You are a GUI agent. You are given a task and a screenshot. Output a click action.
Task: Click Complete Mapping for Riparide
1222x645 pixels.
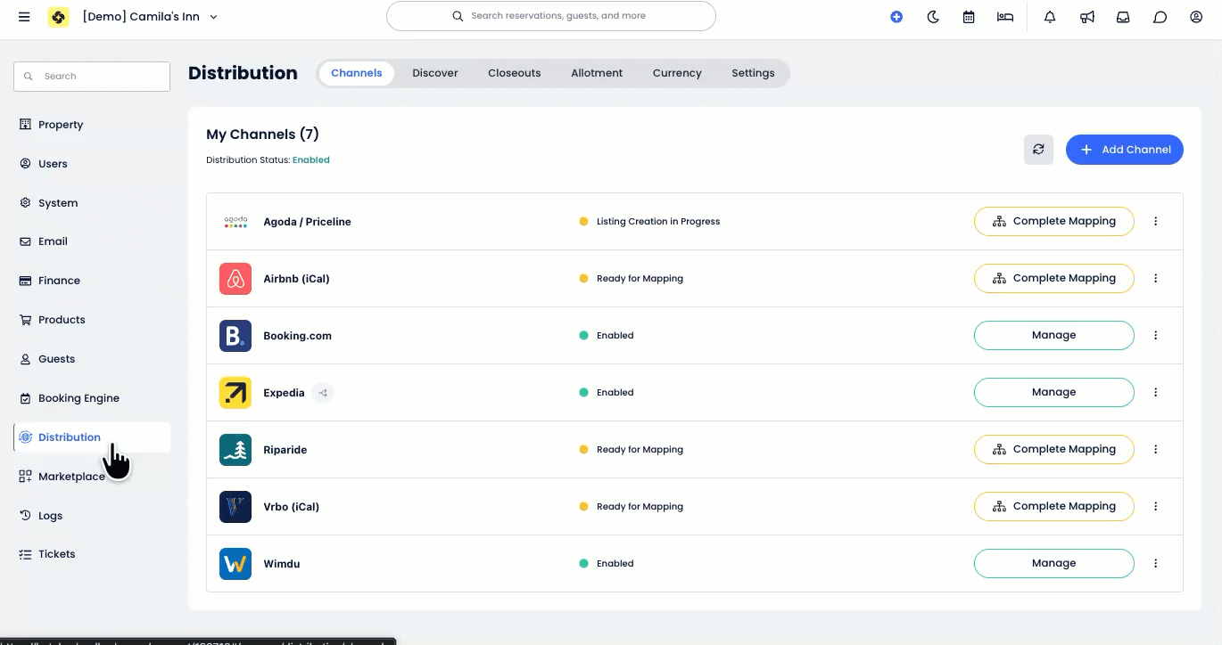pyautogui.click(x=1054, y=449)
